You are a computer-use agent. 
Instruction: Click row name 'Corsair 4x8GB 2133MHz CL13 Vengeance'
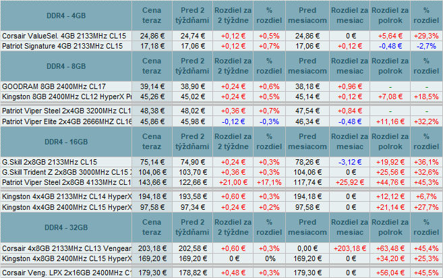pyautogui.click(x=67, y=248)
